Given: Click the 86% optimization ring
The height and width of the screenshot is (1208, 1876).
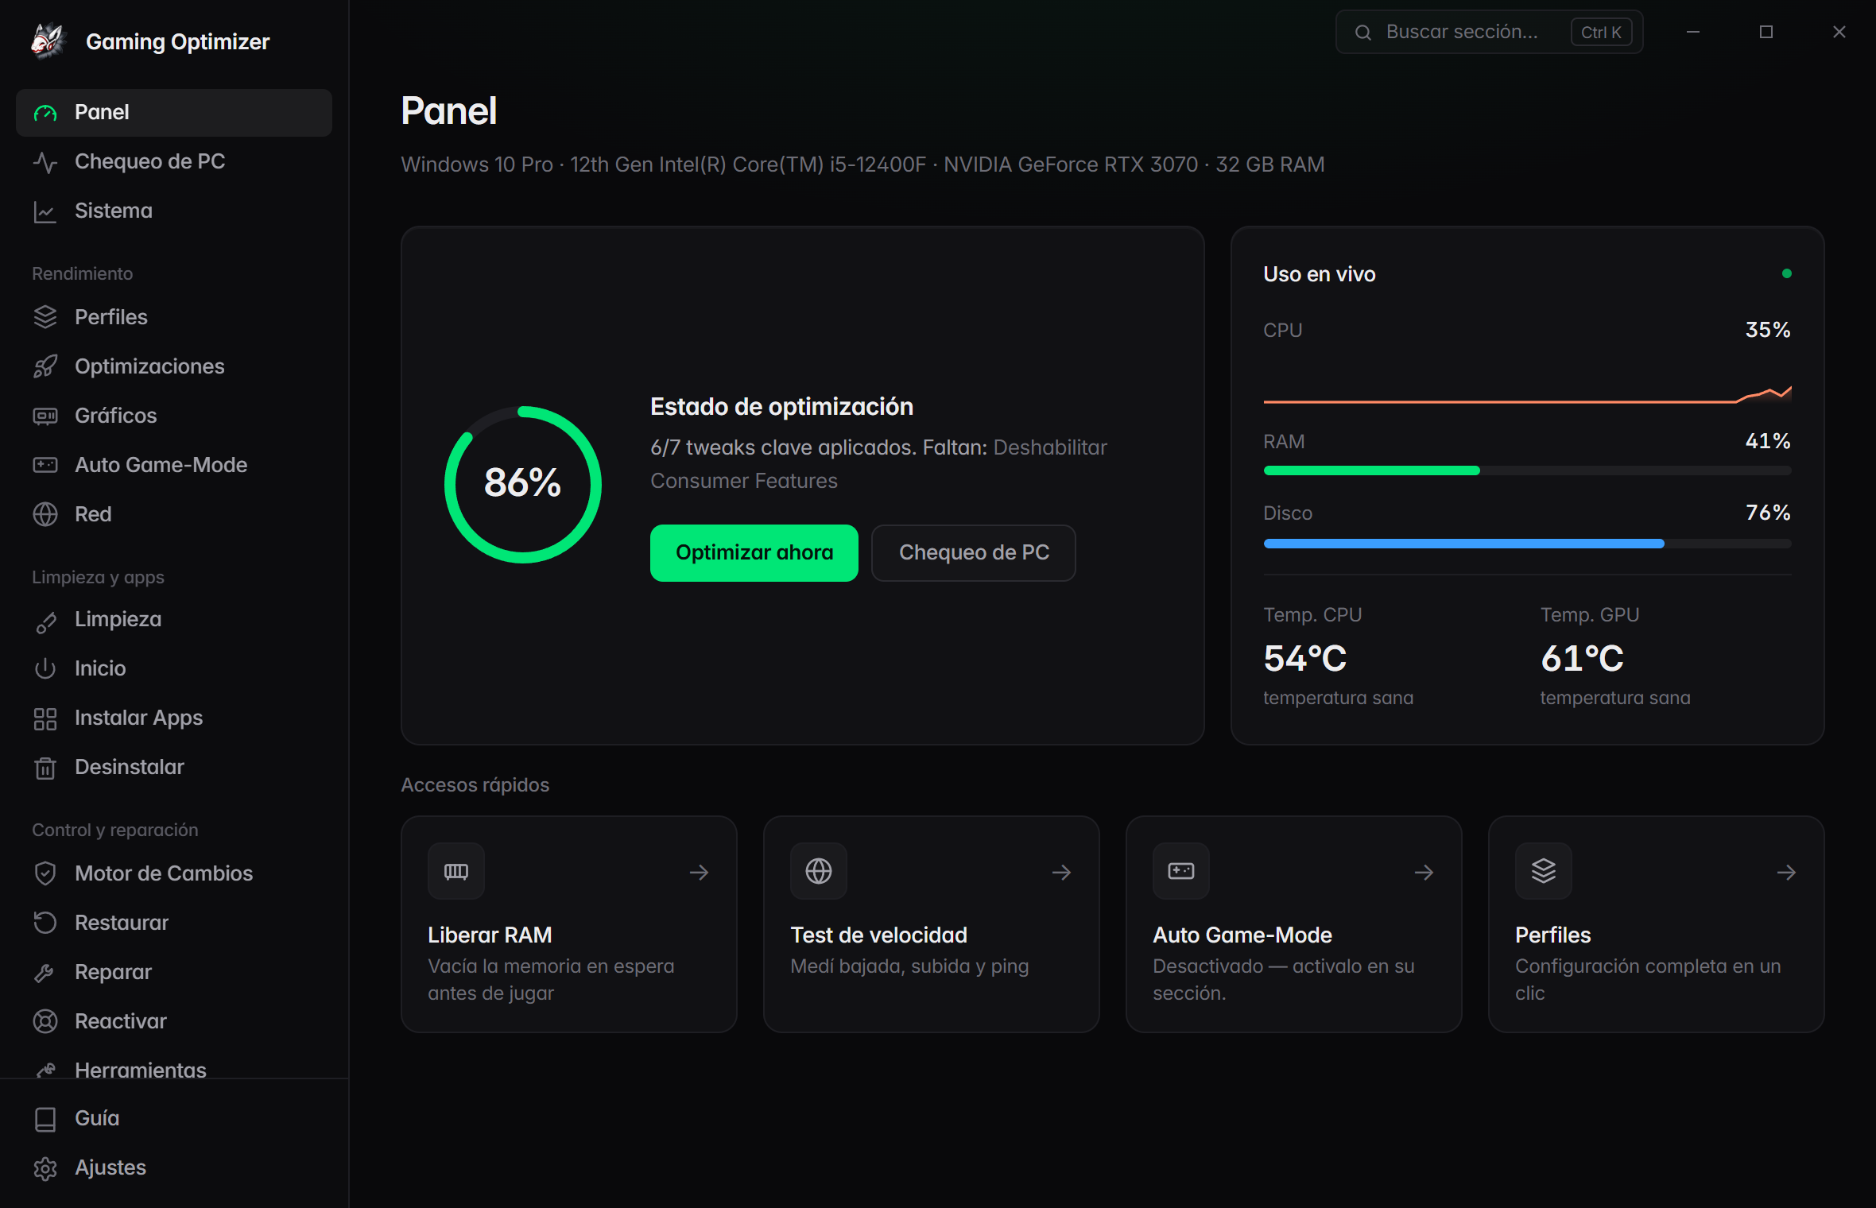Looking at the screenshot, I should pos(523,484).
